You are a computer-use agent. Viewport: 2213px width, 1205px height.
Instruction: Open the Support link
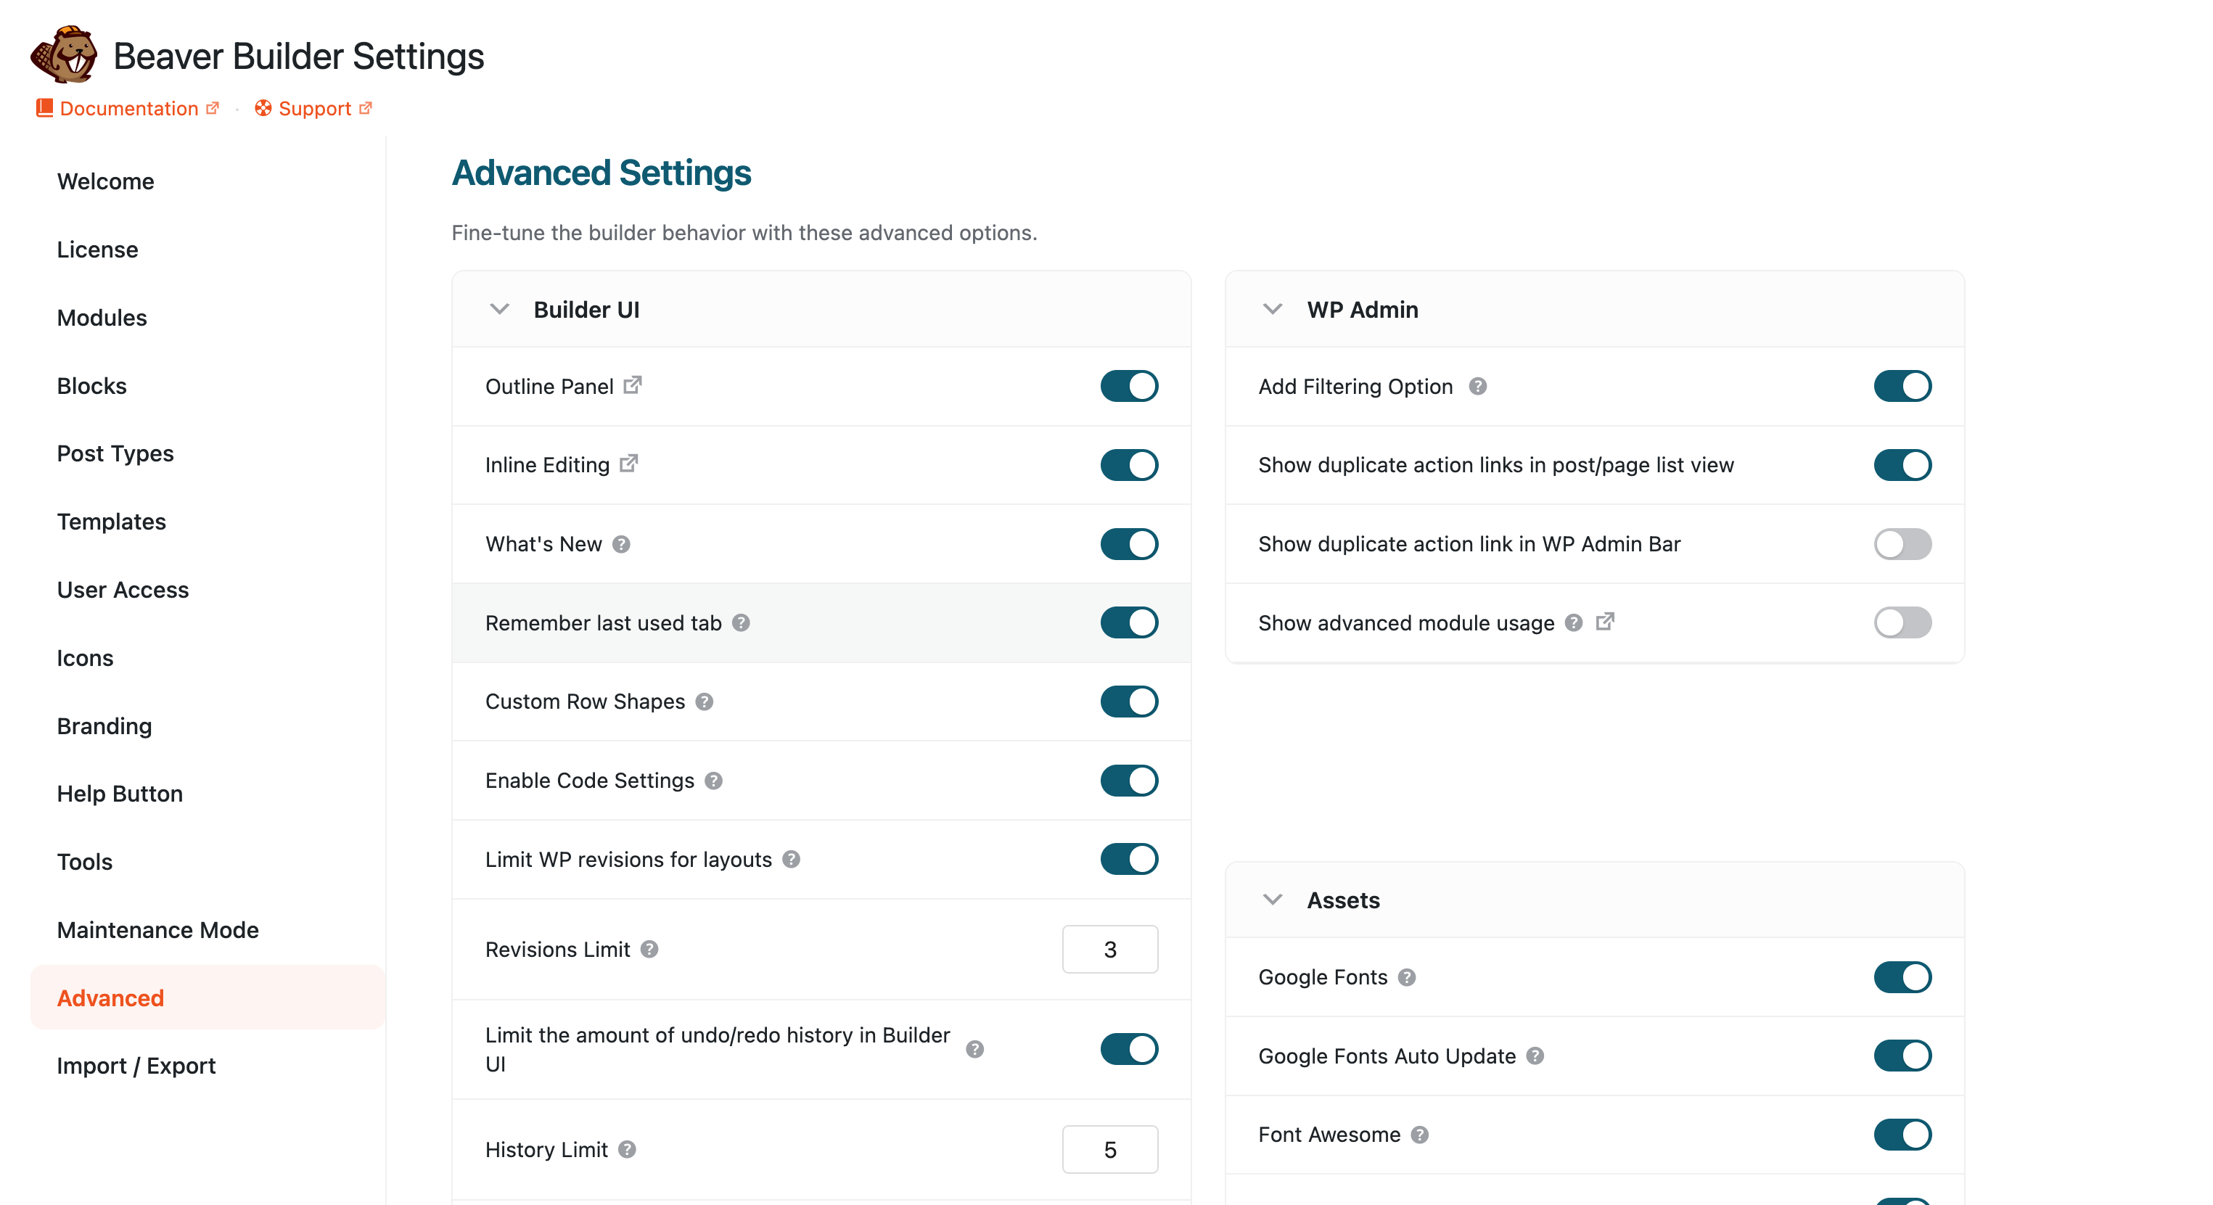coord(314,108)
